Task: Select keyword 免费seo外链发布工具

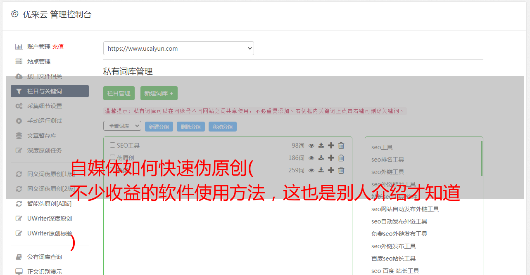Action: tap(399, 234)
